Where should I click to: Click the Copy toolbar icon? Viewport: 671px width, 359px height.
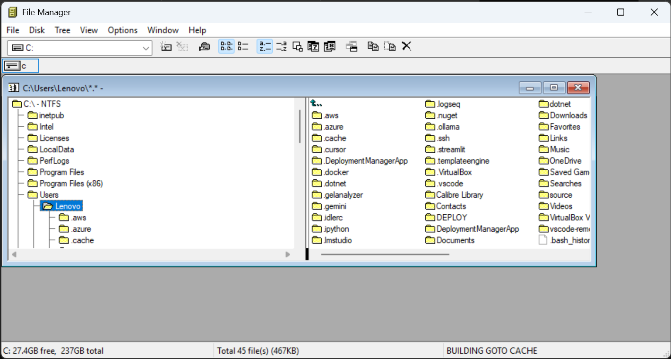[373, 46]
